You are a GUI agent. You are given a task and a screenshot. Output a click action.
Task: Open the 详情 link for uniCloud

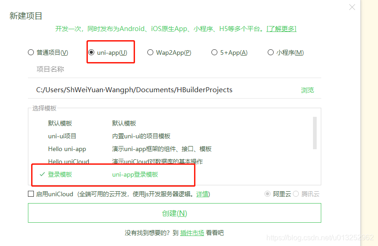pyautogui.click(x=202, y=194)
